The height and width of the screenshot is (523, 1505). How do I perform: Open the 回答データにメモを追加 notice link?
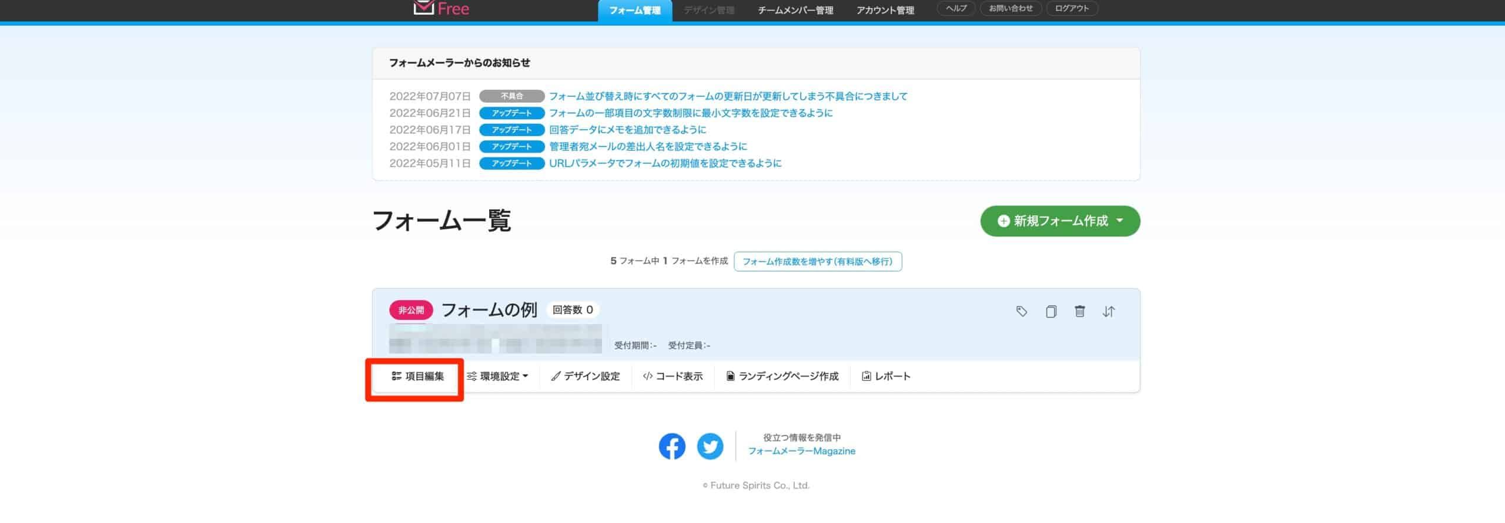pos(628,130)
